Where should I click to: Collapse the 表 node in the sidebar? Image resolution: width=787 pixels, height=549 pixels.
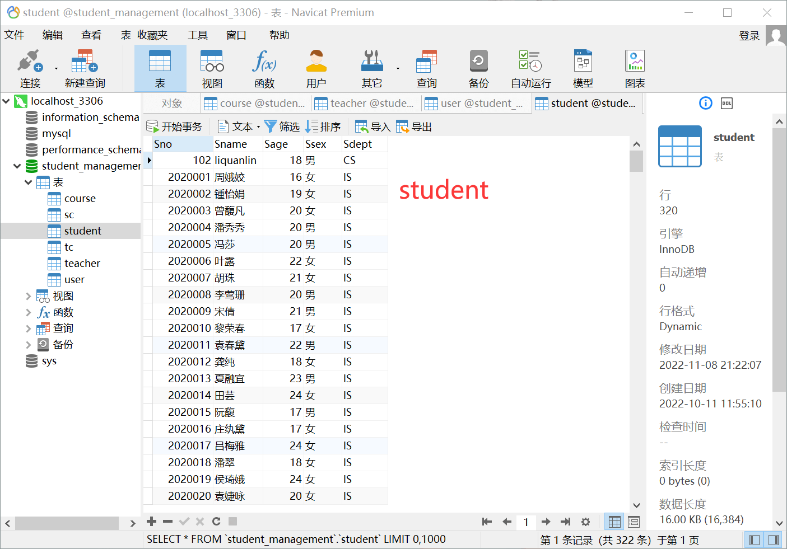point(28,182)
